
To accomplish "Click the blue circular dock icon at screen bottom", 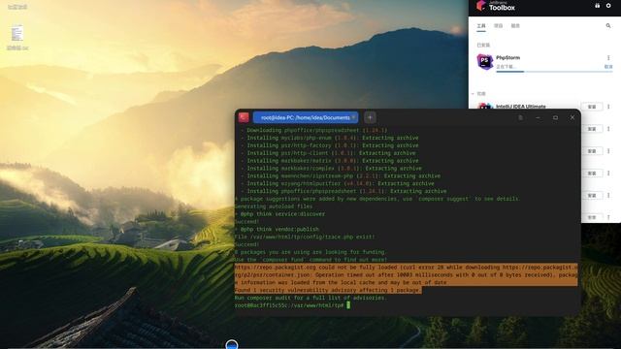I will click(x=232, y=344).
